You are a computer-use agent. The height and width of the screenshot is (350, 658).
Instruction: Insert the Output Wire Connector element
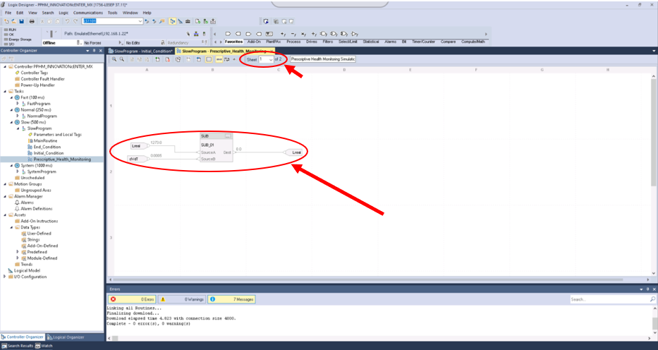pyautogui.click(x=259, y=34)
